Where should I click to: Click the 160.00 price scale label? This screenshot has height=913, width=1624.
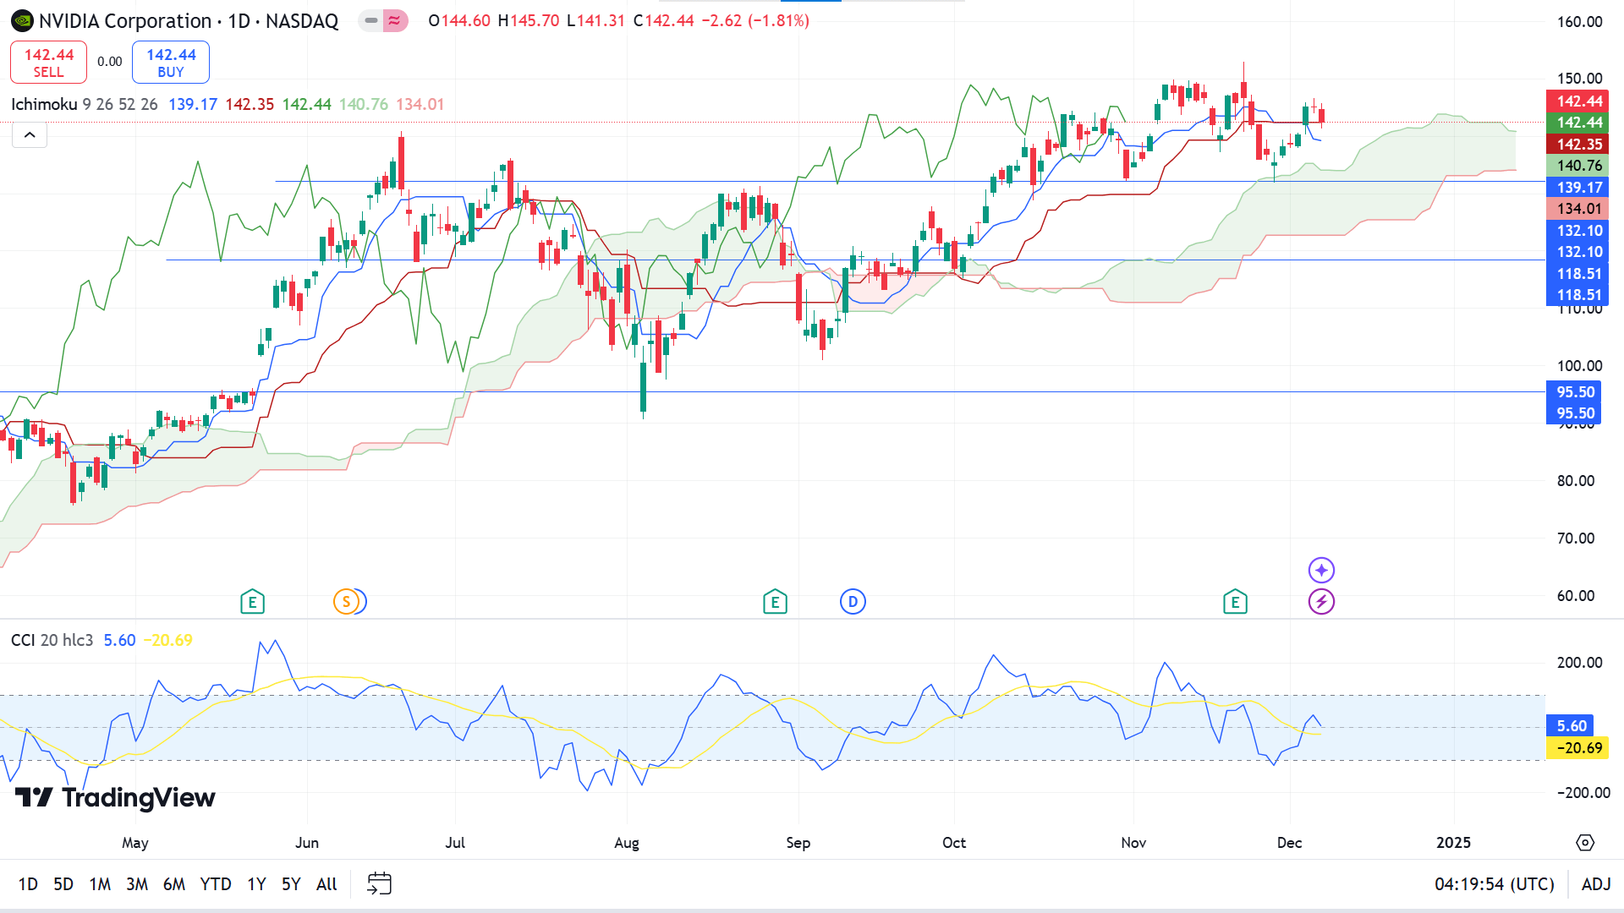coord(1579,22)
